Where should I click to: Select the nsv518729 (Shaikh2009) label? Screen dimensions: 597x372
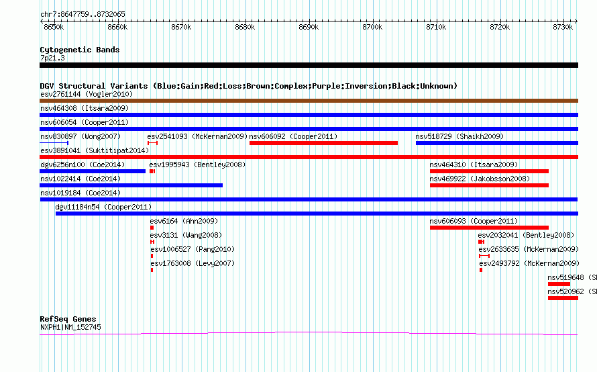459,136
